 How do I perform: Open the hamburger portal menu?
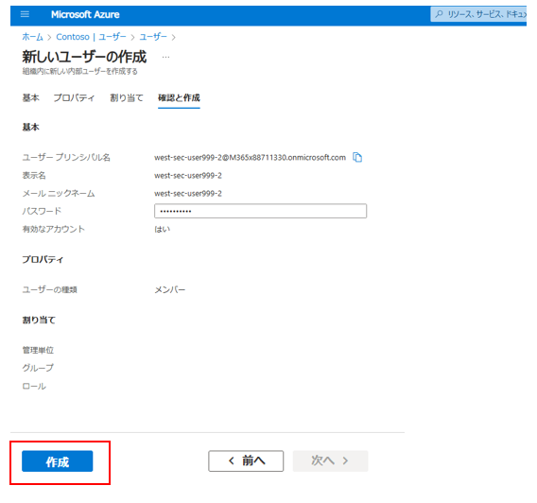pyautogui.click(x=25, y=14)
